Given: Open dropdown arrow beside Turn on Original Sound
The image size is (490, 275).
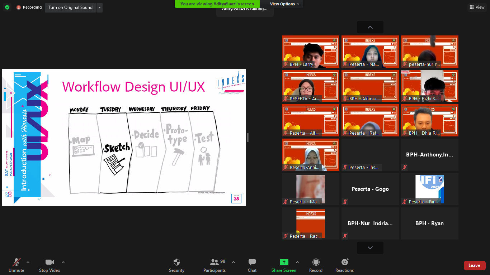Looking at the screenshot, I should click(x=99, y=8).
